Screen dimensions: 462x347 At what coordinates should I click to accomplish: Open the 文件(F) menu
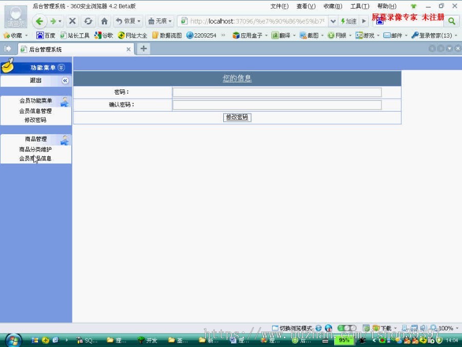pyautogui.click(x=279, y=6)
